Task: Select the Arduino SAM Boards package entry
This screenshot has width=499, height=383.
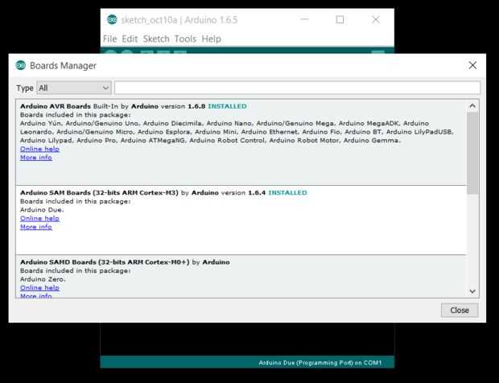Action: click(x=241, y=220)
